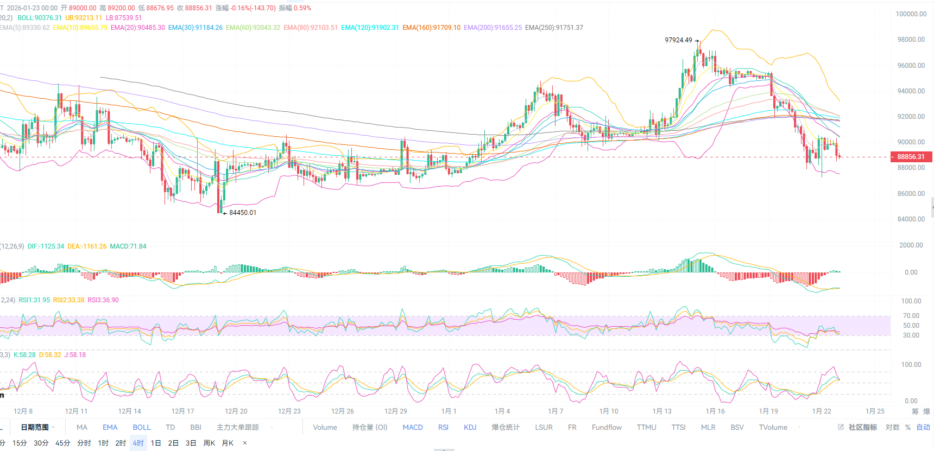Pull up the bottom panel drag handle
This screenshot has width=934, height=451.
pyautogui.click(x=444, y=449)
